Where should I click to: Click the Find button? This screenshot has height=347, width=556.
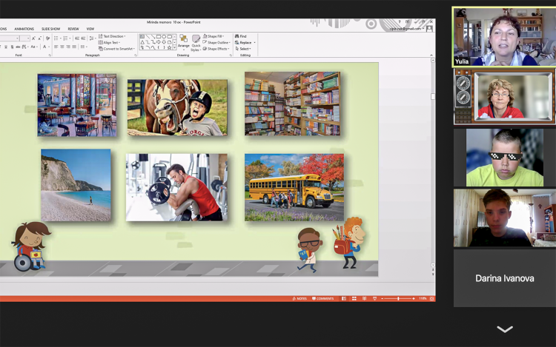pos(240,36)
